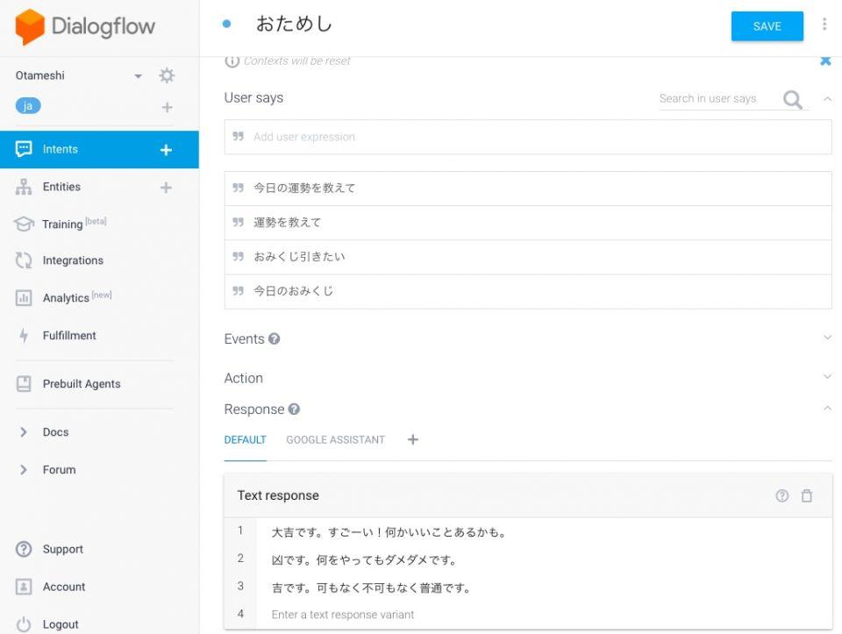The width and height of the screenshot is (842, 634).
Task: Click the Fulfillment lightning bolt icon
Action: click(24, 336)
